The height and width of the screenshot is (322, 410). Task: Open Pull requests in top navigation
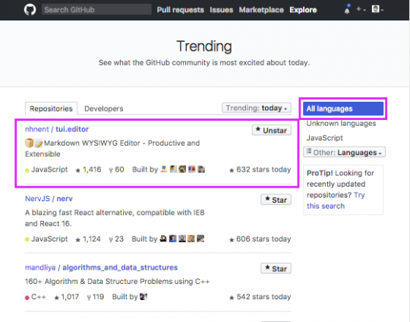tap(181, 10)
